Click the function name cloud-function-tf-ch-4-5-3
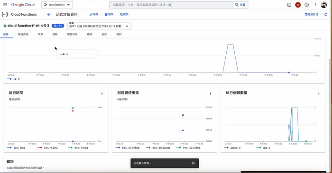The height and width of the screenshot is (173, 332). pos(28,26)
